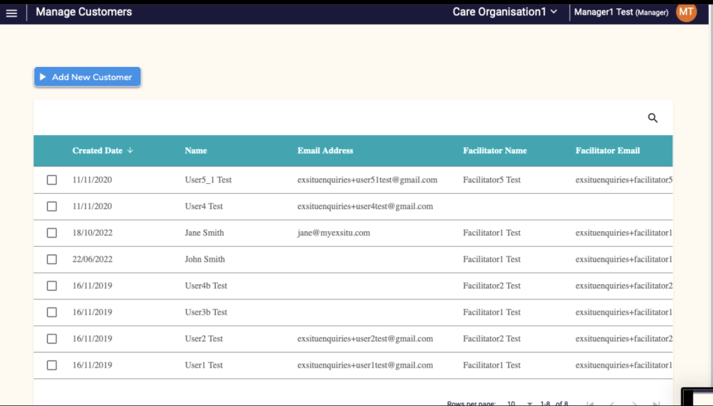Click the search magnifier icon
The width and height of the screenshot is (713, 406).
[x=652, y=118]
